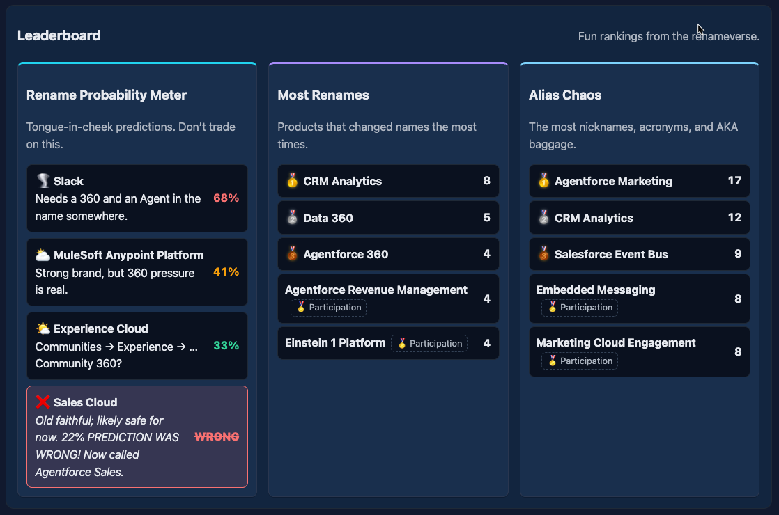Screen dimensions: 779x515
Task: Click the Participation badge next to Einstein 1 Platform
Action: tap(429, 343)
